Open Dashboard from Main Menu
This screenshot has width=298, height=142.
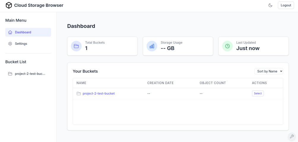pos(23,32)
